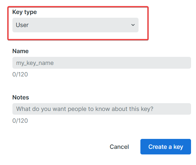Toggle the Key type dropdown arrow

pyautogui.click(x=133, y=25)
